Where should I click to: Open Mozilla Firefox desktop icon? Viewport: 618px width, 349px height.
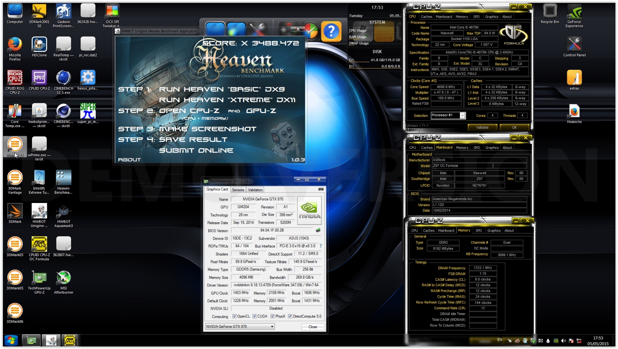[x=15, y=49]
